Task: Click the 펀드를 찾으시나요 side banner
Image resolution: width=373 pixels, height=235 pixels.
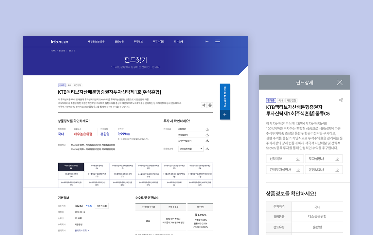Action: [224, 97]
